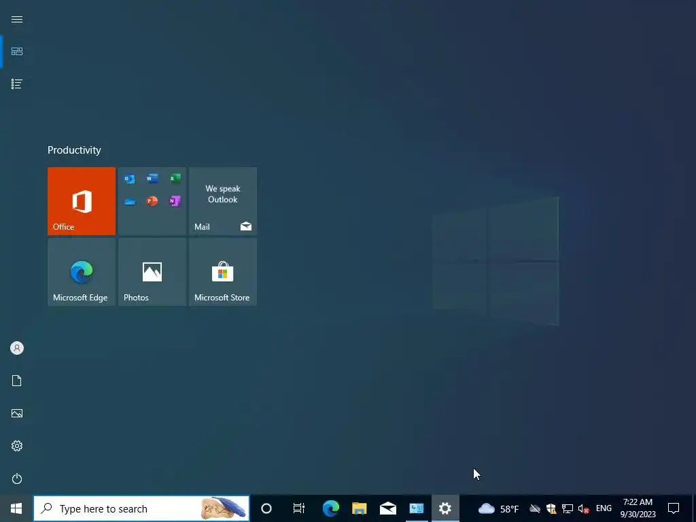Open the Office tile
The width and height of the screenshot is (696, 522).
coord(82,201)
